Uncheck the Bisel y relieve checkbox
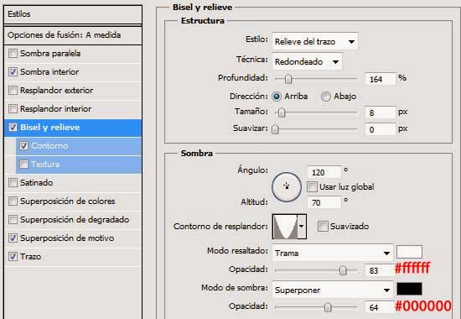 pos(13,128)
